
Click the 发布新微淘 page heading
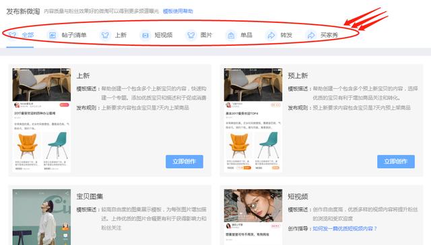(x=23, y=11)
